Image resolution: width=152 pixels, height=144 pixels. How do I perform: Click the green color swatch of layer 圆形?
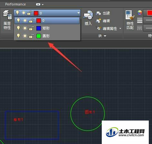[x=39, y=36]
